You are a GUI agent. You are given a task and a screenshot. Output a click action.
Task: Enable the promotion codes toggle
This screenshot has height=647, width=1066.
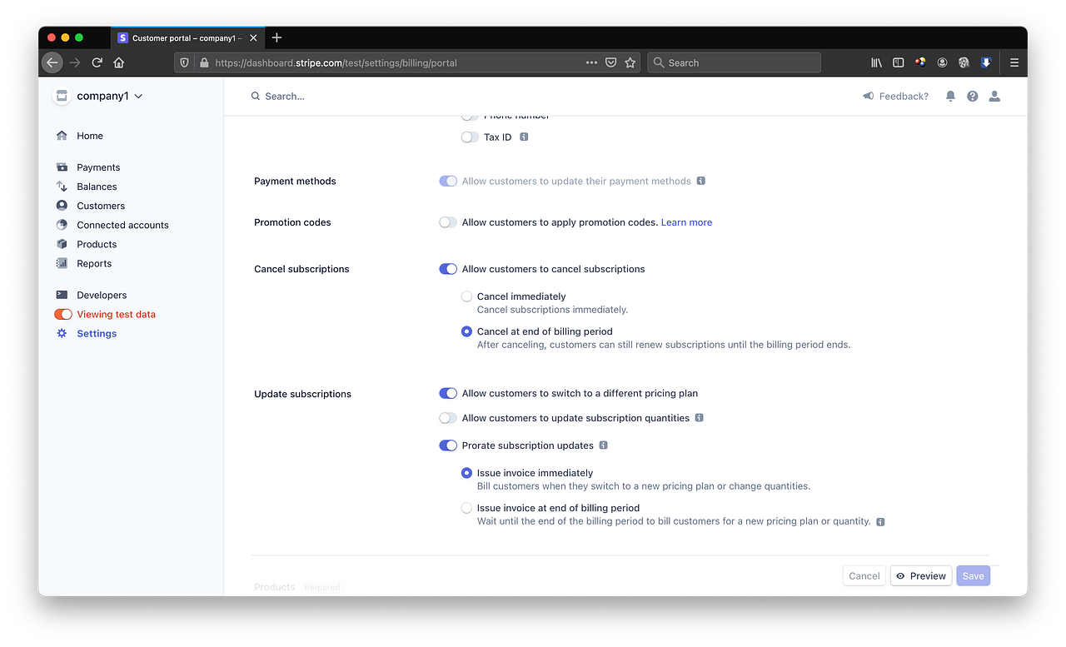[x=447, y=222]
